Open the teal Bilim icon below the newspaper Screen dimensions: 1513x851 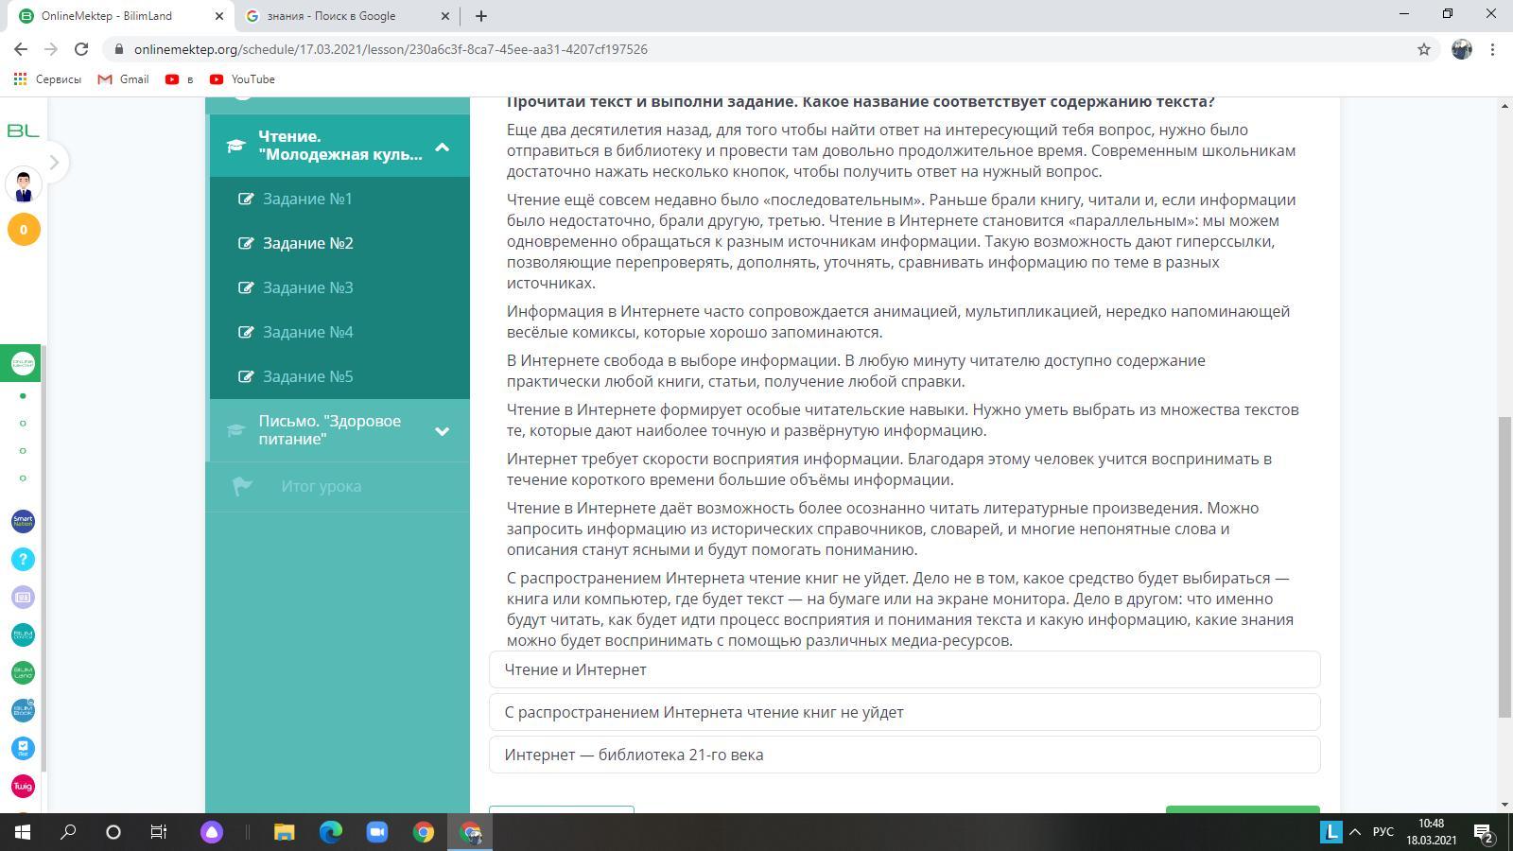click(x=23, y=634)
